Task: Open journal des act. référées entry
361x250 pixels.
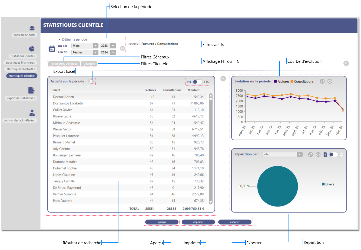Action: 19,120
